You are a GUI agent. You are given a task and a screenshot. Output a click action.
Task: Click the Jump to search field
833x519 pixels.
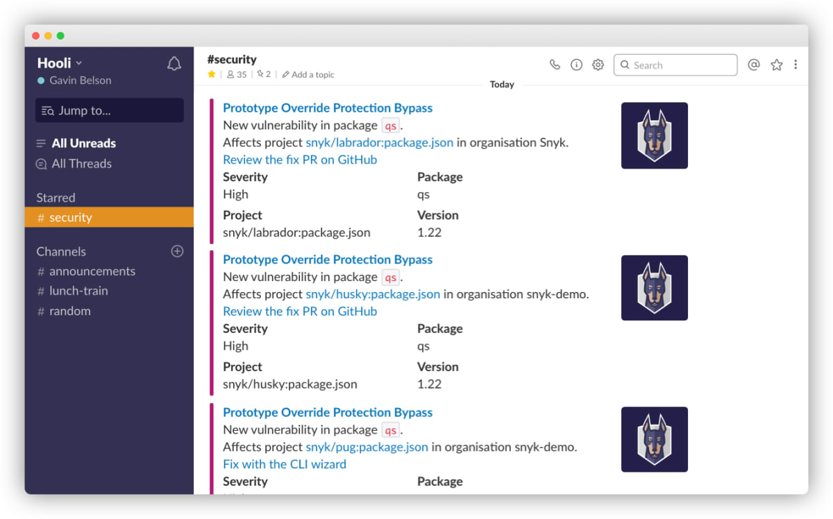point(109,110)
